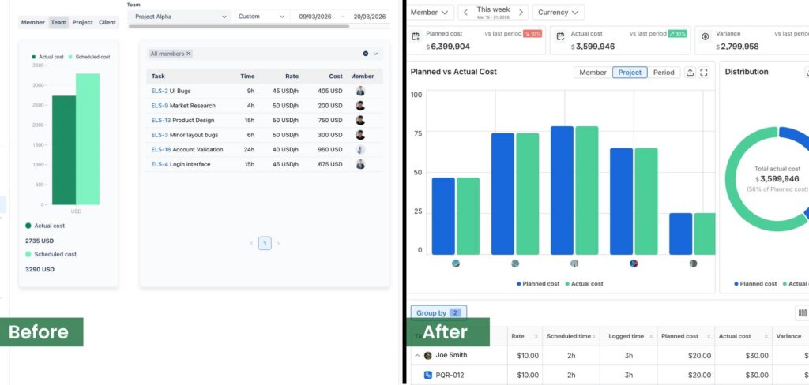Collapse the Joe Smith row
This screenshot has height=385, width=809.
pos(417,356)
